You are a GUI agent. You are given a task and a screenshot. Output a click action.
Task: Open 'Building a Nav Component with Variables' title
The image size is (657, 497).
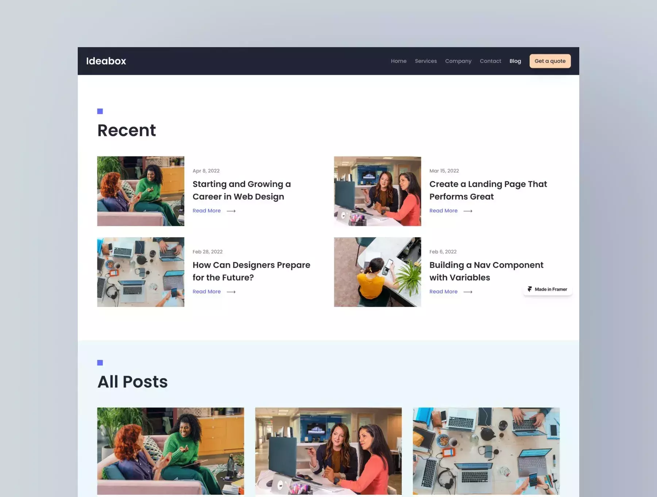tap(486, 271)
